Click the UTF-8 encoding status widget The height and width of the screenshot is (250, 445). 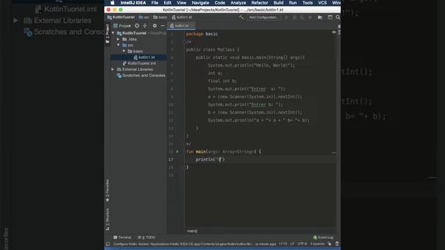click(x=302, y=244)
